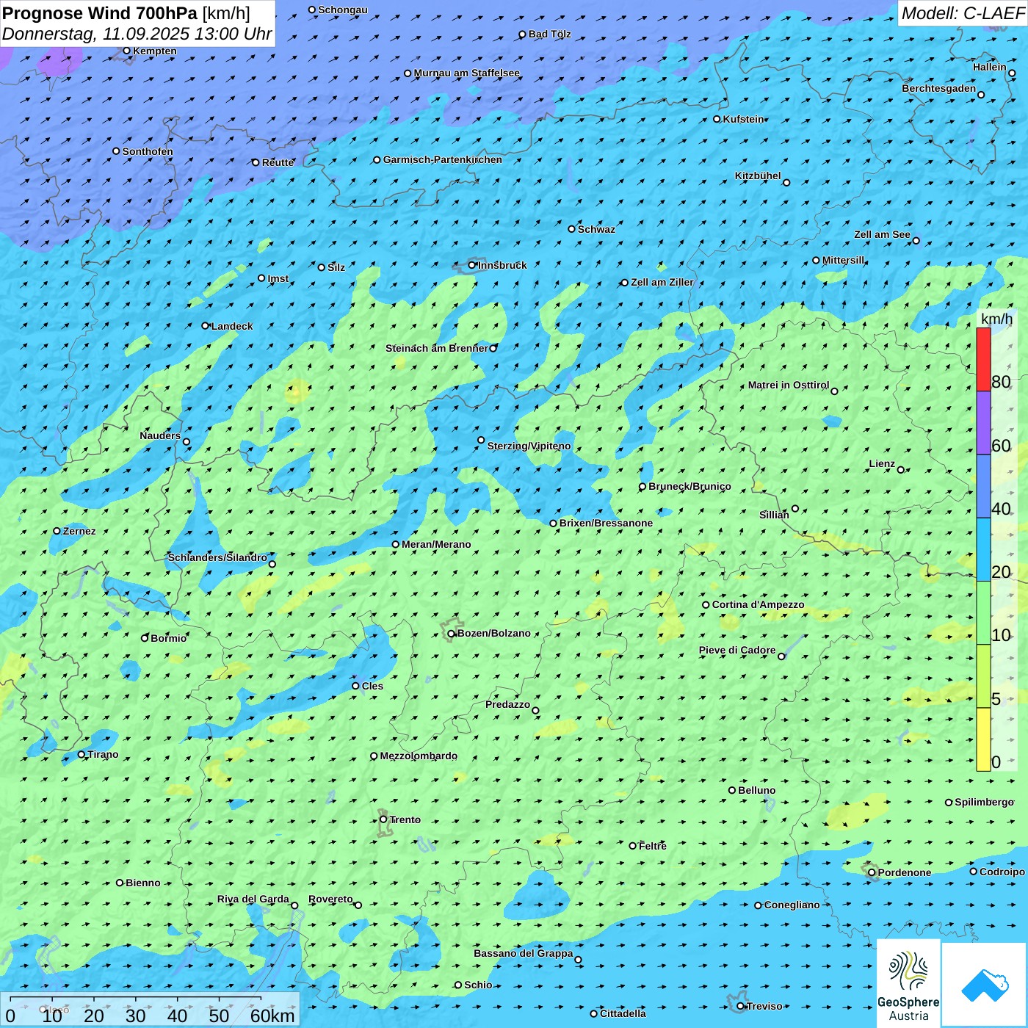Click the Belluno marker circle
This screenshot has height=1028, width=1028.
(x=732, y=790)
